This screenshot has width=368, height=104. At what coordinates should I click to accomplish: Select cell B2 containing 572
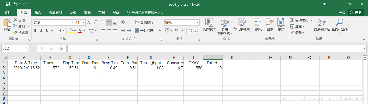50,68
